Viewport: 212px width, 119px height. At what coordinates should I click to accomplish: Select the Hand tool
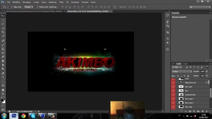pos(3,90)
